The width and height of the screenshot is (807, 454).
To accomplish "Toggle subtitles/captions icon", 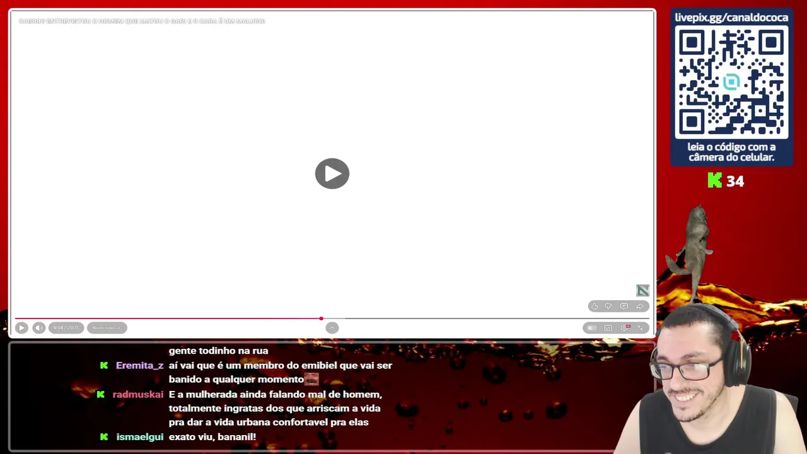I will point(608,328).
